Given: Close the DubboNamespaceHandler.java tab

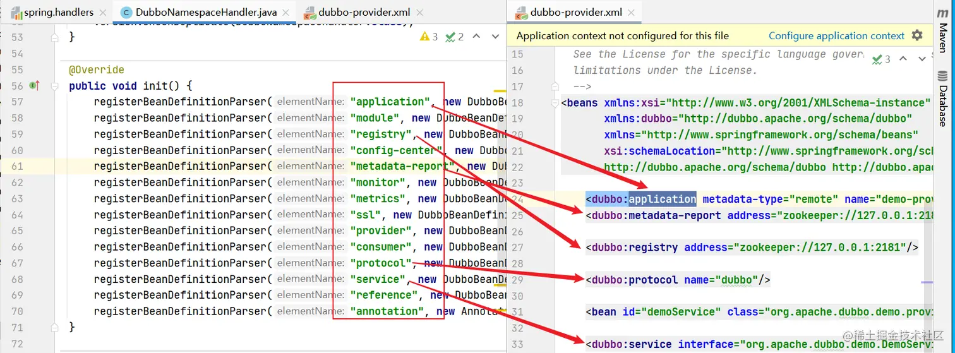Looking at the screenshot, I should tap(287, 12).
